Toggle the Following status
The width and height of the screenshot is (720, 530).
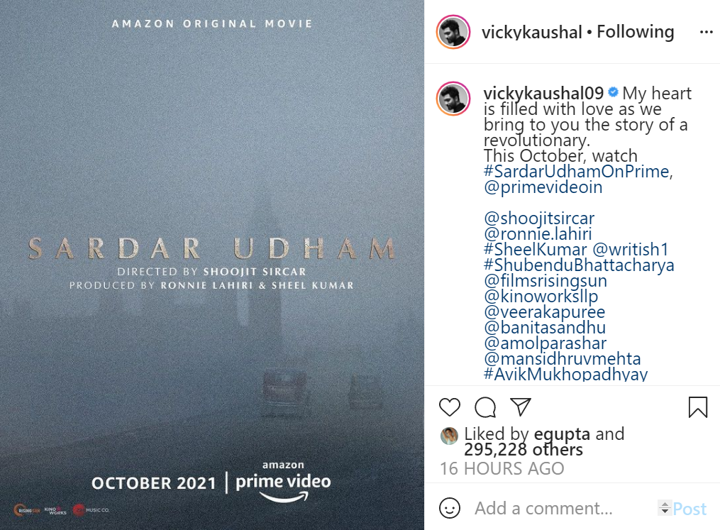point(635,32)
